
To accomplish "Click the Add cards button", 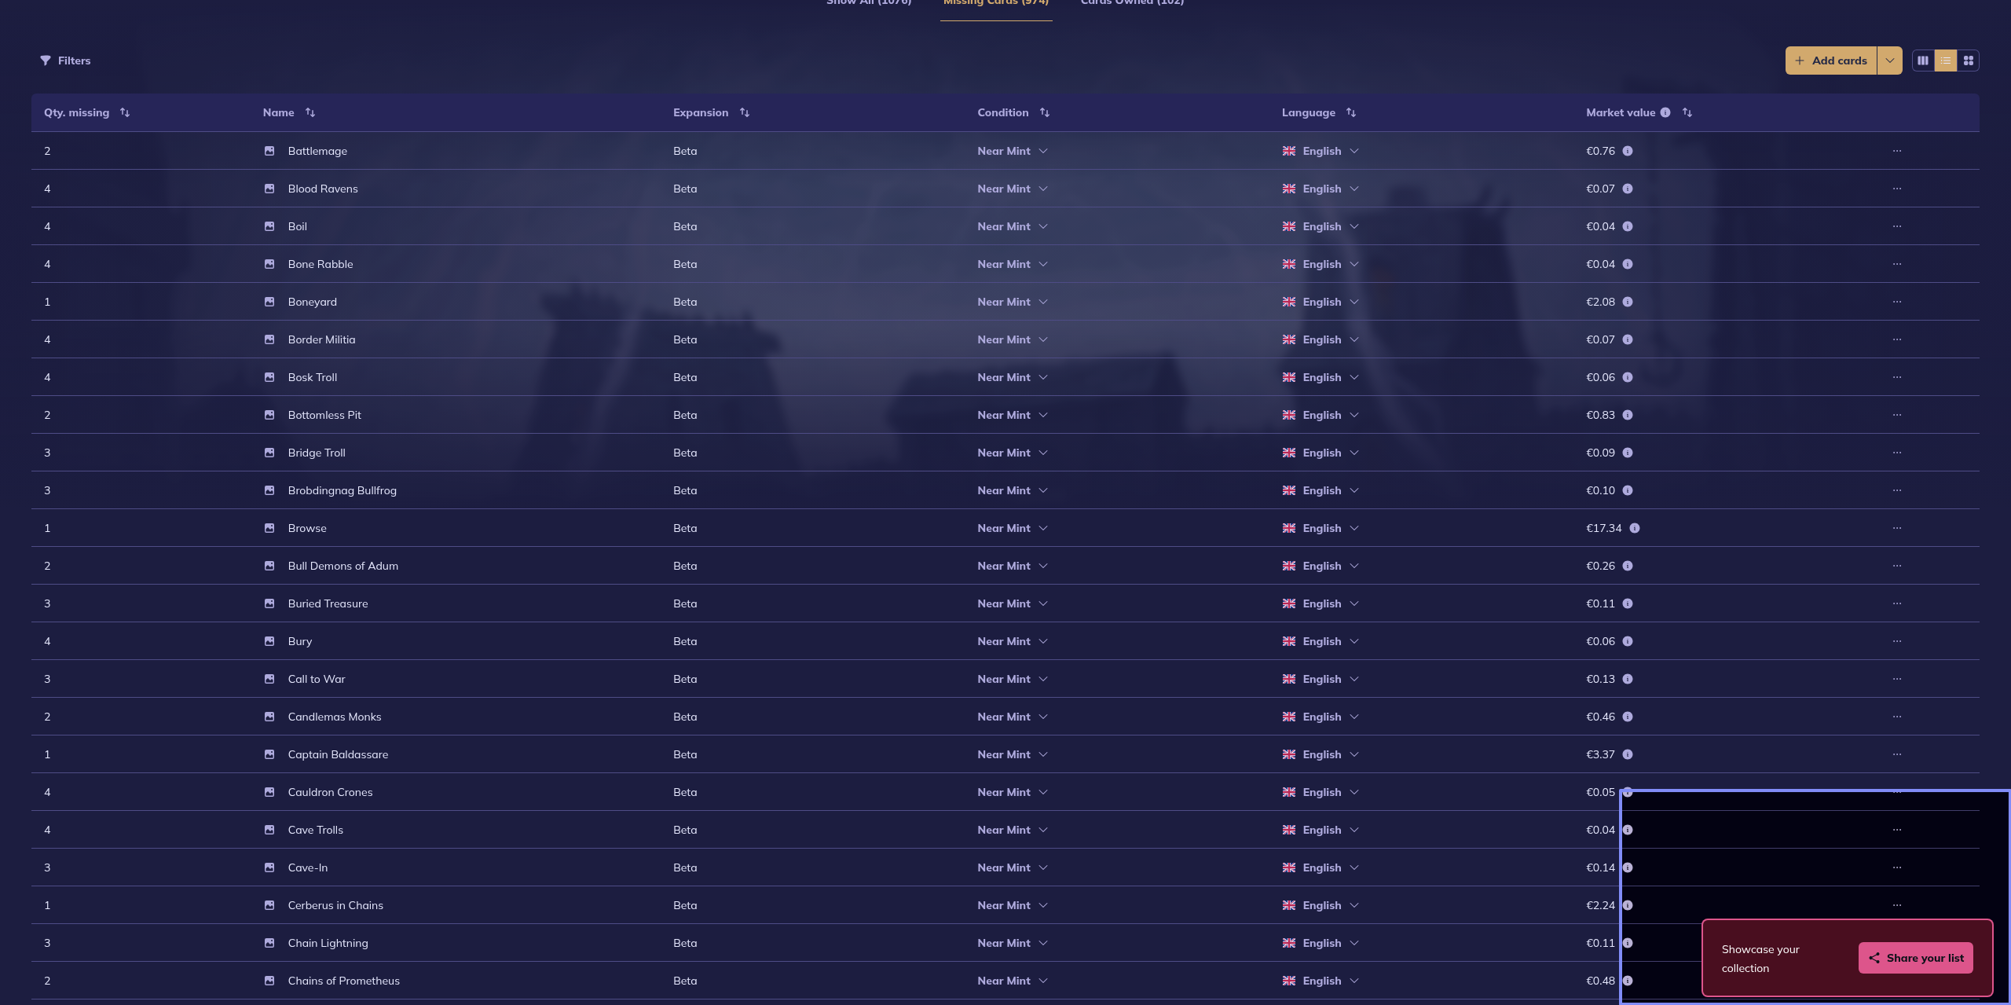I will [1831, 61].
